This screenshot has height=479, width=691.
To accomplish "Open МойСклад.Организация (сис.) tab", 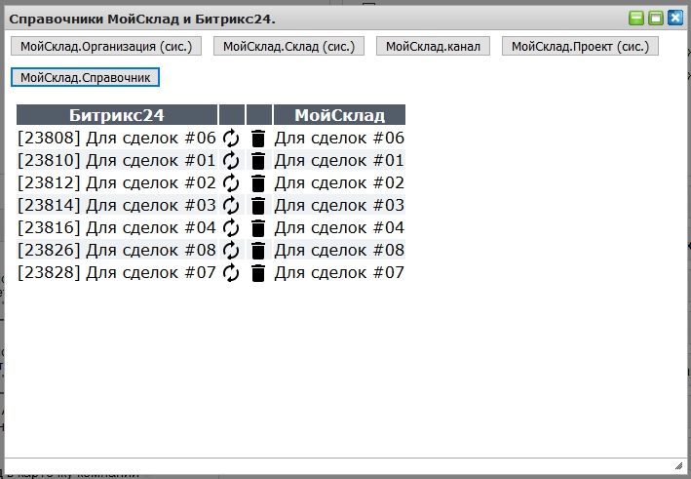I will point(106,46).
